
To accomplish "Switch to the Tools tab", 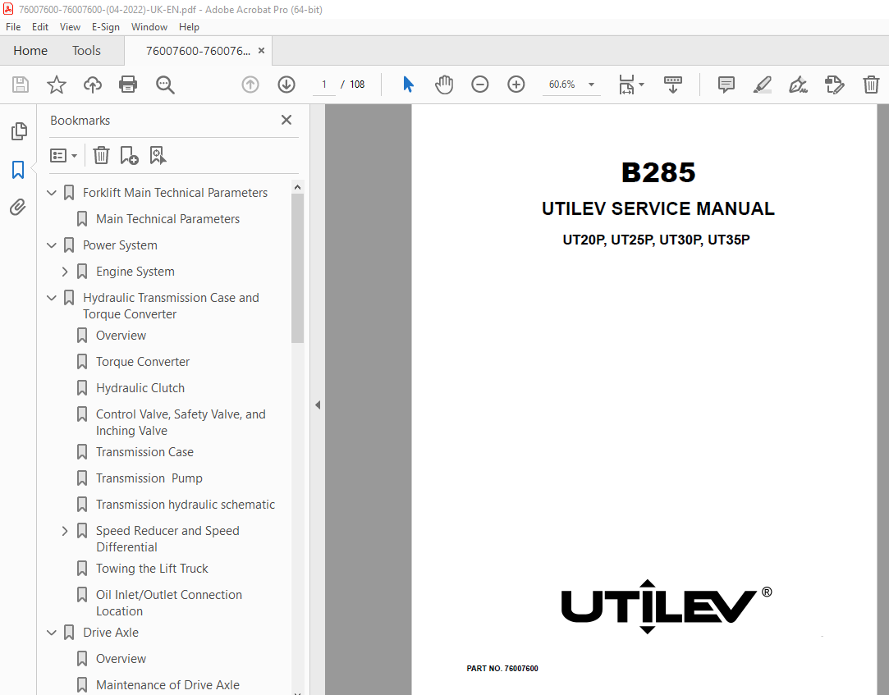I will [86, 50].
